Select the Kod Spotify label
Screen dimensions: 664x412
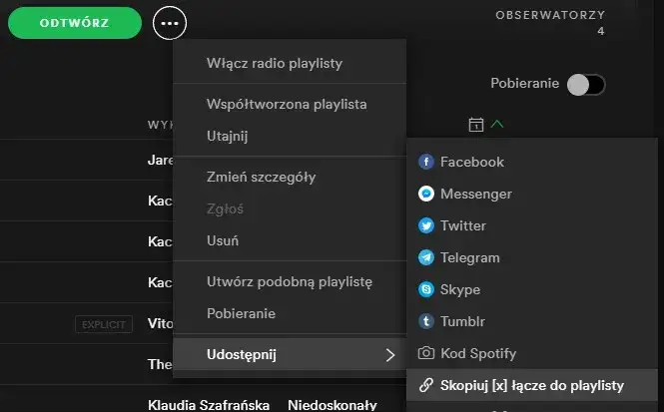pos(478,353)
